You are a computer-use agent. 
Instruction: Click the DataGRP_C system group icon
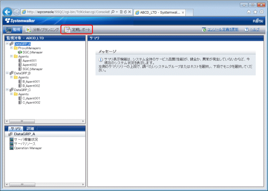coord(12,90)
